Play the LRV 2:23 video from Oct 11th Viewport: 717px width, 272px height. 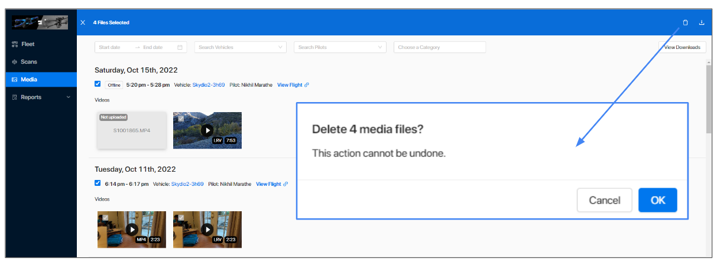pos(207,229)
